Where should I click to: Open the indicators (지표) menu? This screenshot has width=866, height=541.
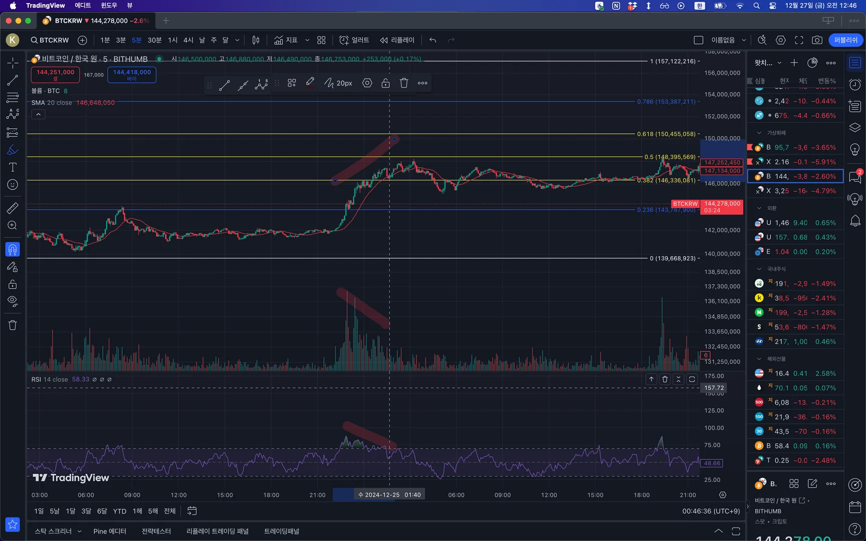tap(286, 40)
